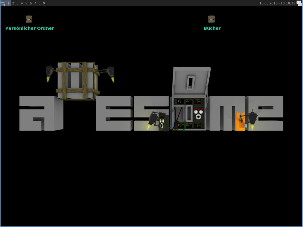
Task: Click the date and time clock widget
Action: [x=277, y=3]
